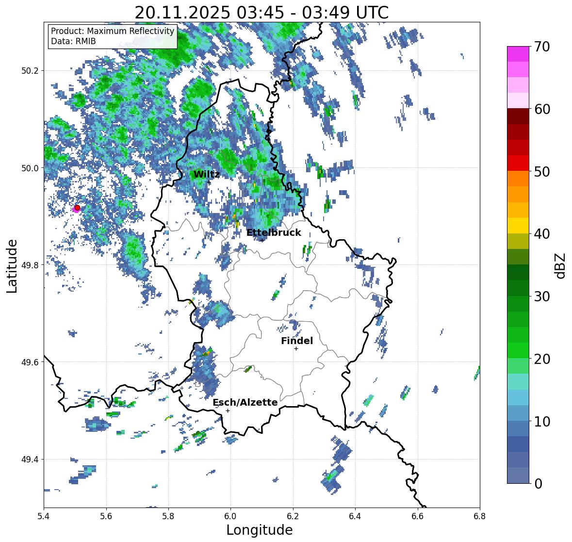The width and height of the screenshot is (572, 542).
Task: Click the red dot marker on the map
Action: pyautogui.click(x=77, y=208)
